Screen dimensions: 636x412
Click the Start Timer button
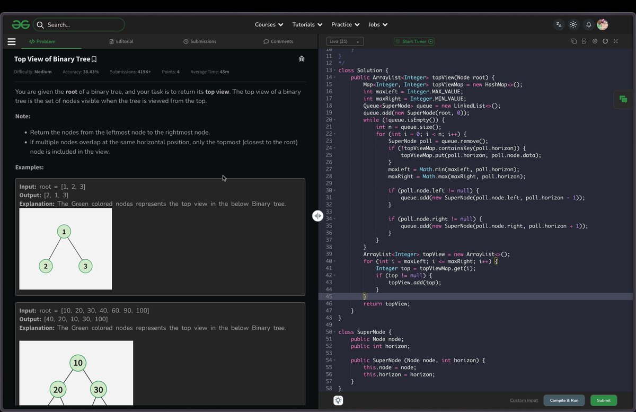(414, 41)
